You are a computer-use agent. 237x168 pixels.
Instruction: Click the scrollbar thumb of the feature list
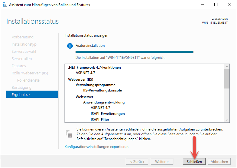(x=227, y=79)
